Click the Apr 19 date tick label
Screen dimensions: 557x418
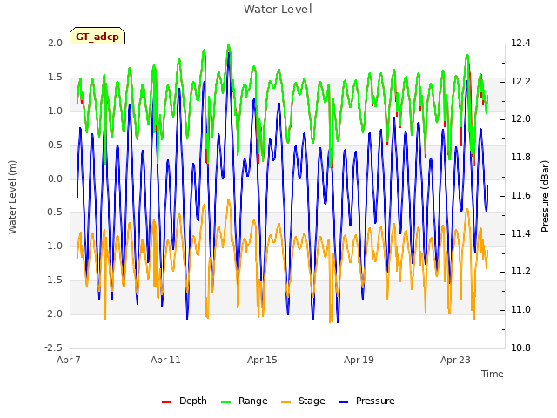tap(359, 360)
